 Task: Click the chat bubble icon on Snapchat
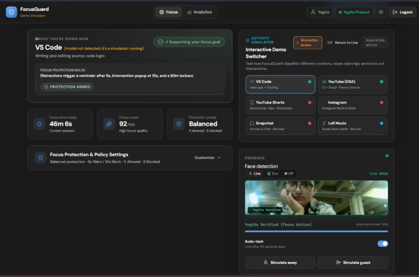coord(252,123)
